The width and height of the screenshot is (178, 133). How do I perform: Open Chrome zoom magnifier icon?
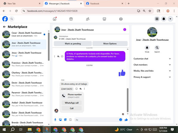tap(144, 11)
